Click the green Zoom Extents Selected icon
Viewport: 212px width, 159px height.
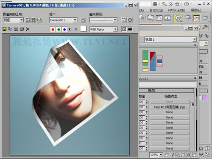[x=189, y=155]
